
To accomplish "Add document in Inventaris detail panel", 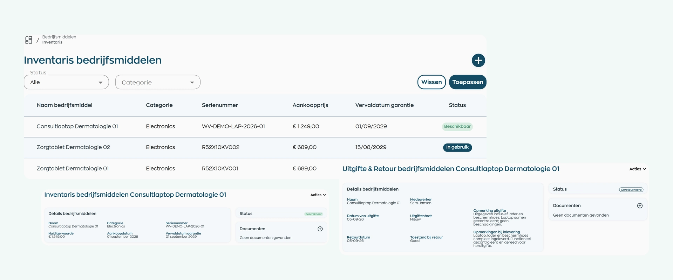I will pyautogui.click(x=320, y=229).
